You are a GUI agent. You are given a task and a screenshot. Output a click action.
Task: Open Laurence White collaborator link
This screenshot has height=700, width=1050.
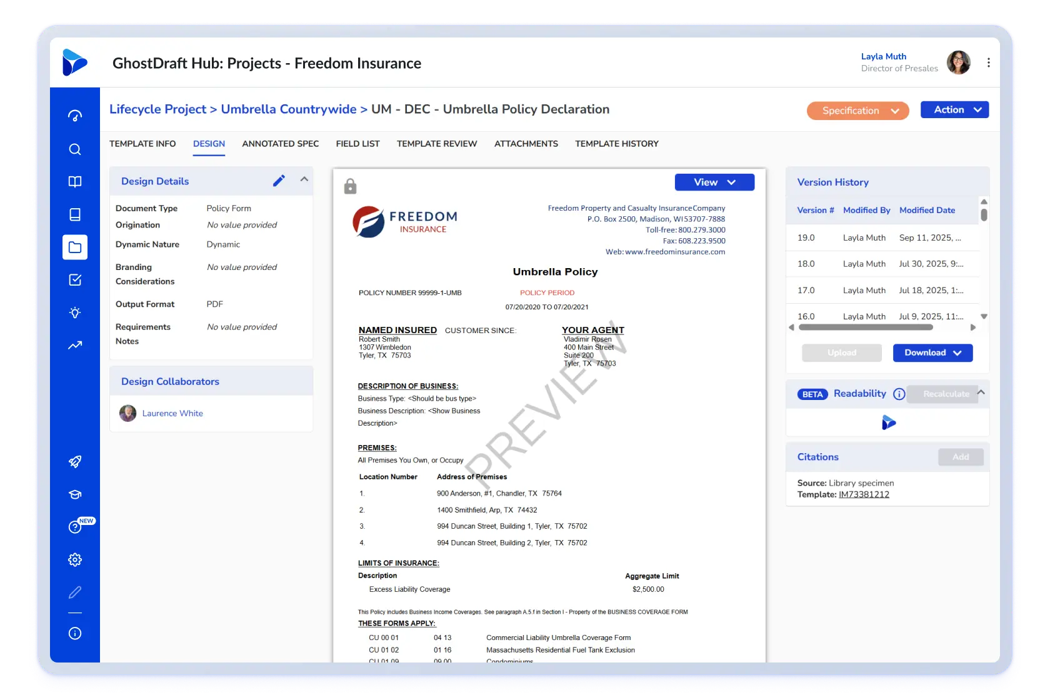pyautogui.click(x=172, y=413)
